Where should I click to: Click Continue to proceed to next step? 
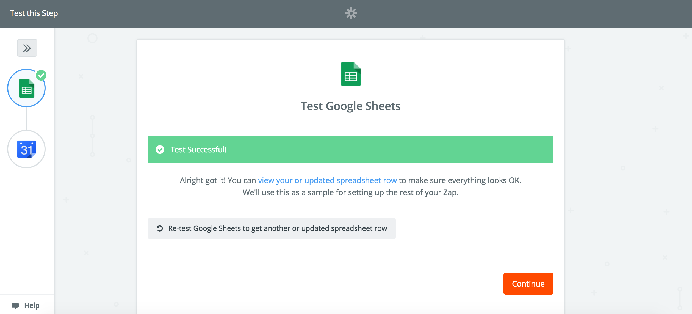pyautogui.click(x=528, y=283)
